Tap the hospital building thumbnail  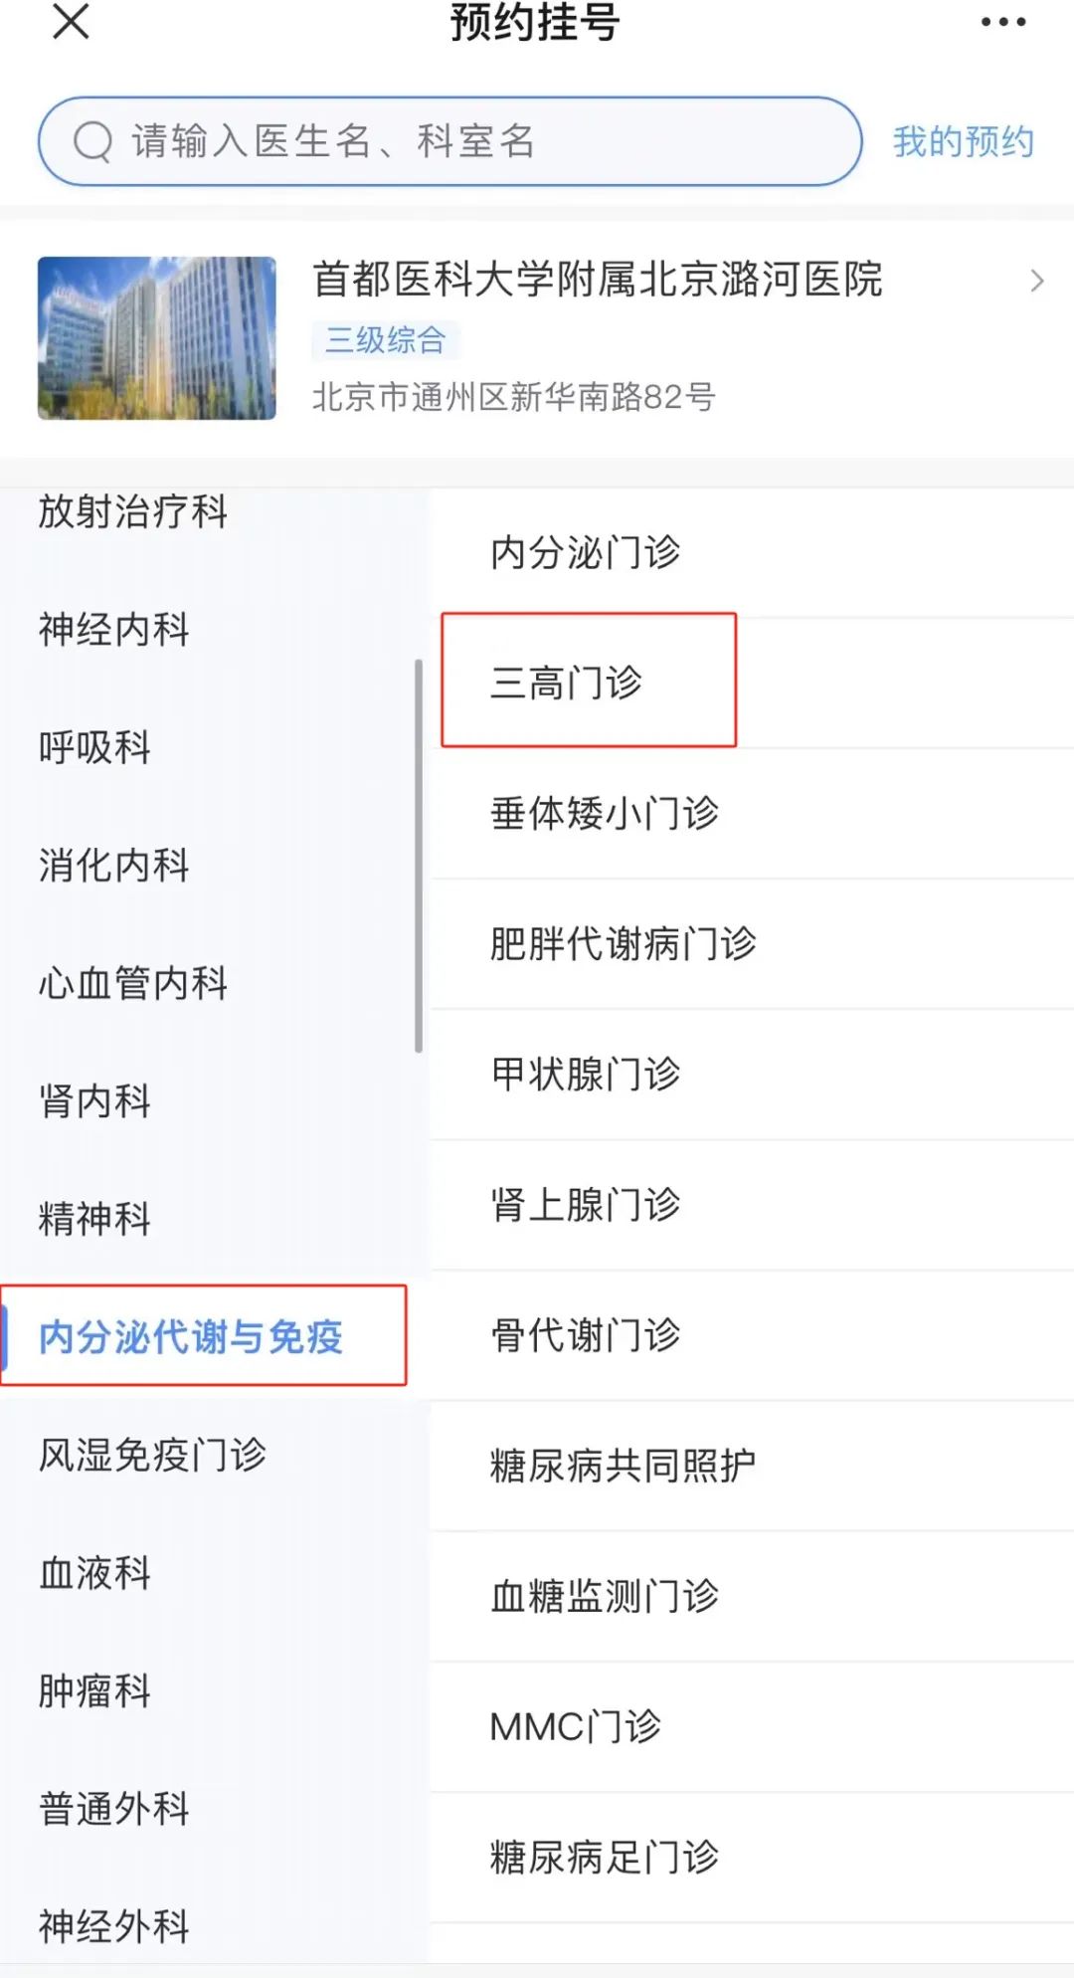[157, 338]
